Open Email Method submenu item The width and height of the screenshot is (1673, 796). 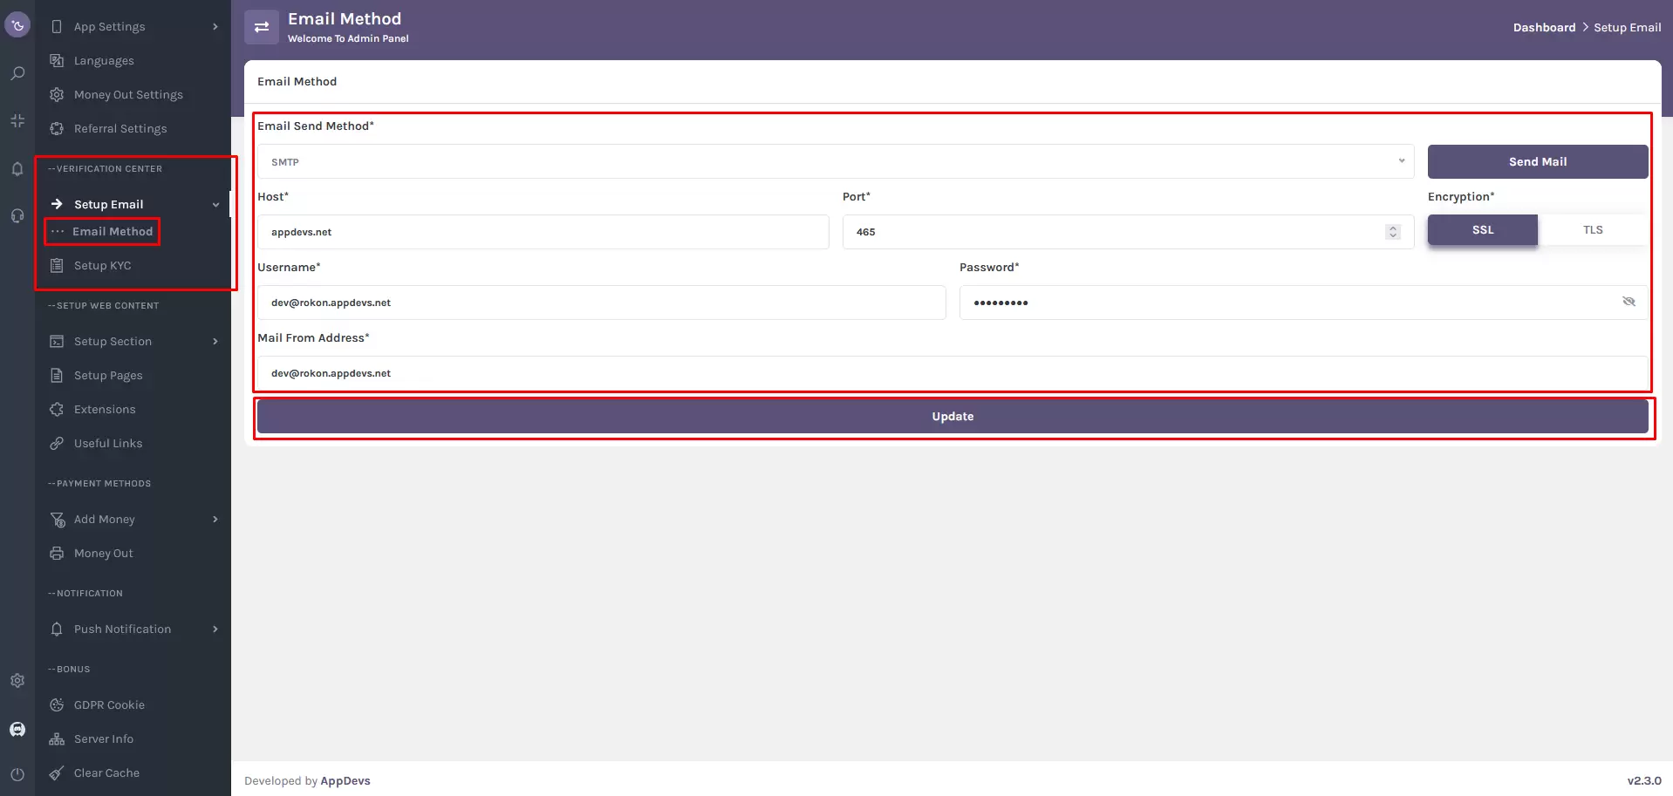(x=113, y=231)
